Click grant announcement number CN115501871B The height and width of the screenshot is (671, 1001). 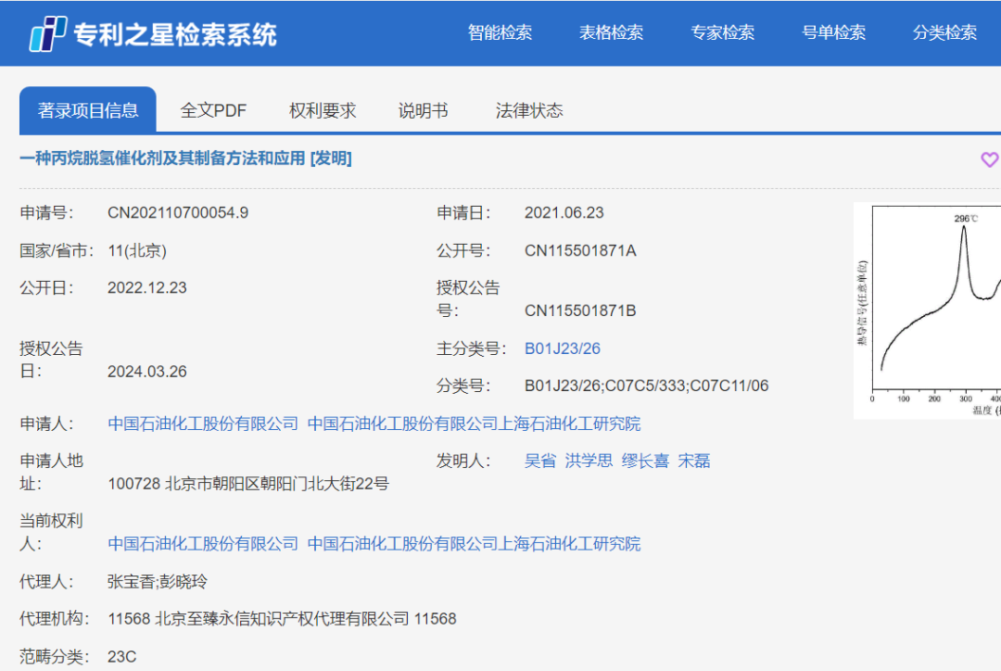(580, 310)
